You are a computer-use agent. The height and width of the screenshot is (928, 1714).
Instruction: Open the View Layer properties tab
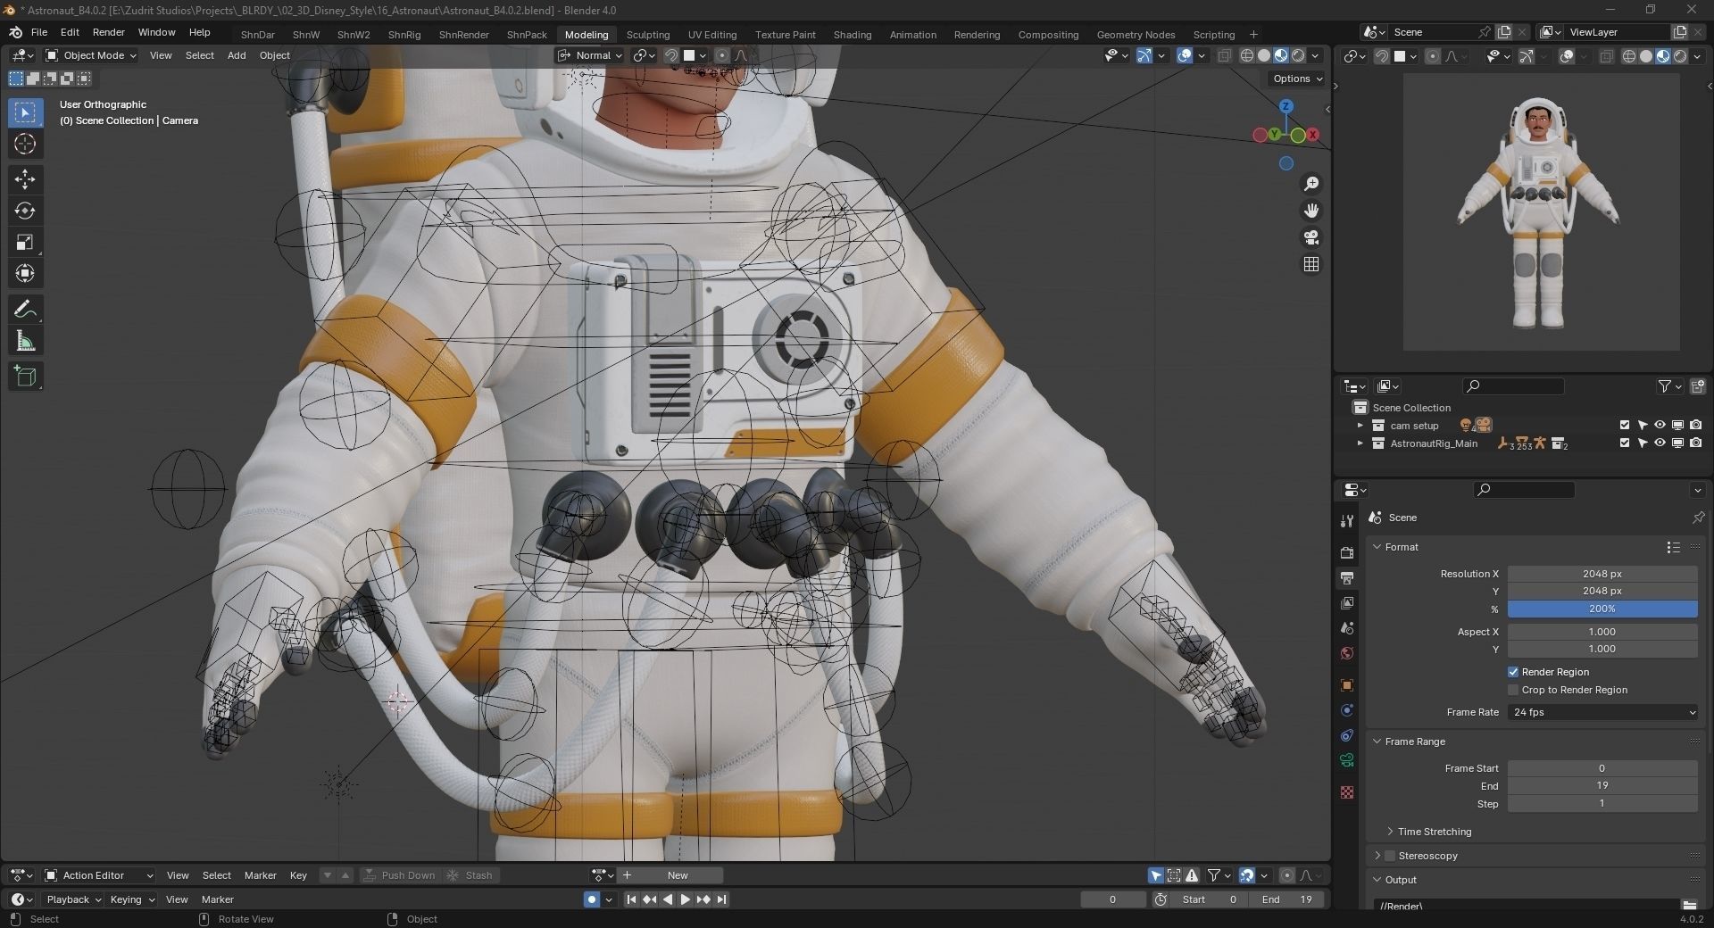1347,603
